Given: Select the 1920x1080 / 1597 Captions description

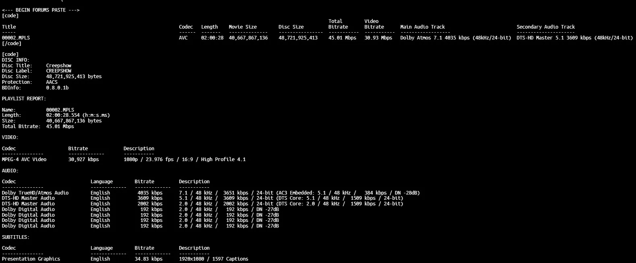Looking at the screenshot, I should pos(213,259).
